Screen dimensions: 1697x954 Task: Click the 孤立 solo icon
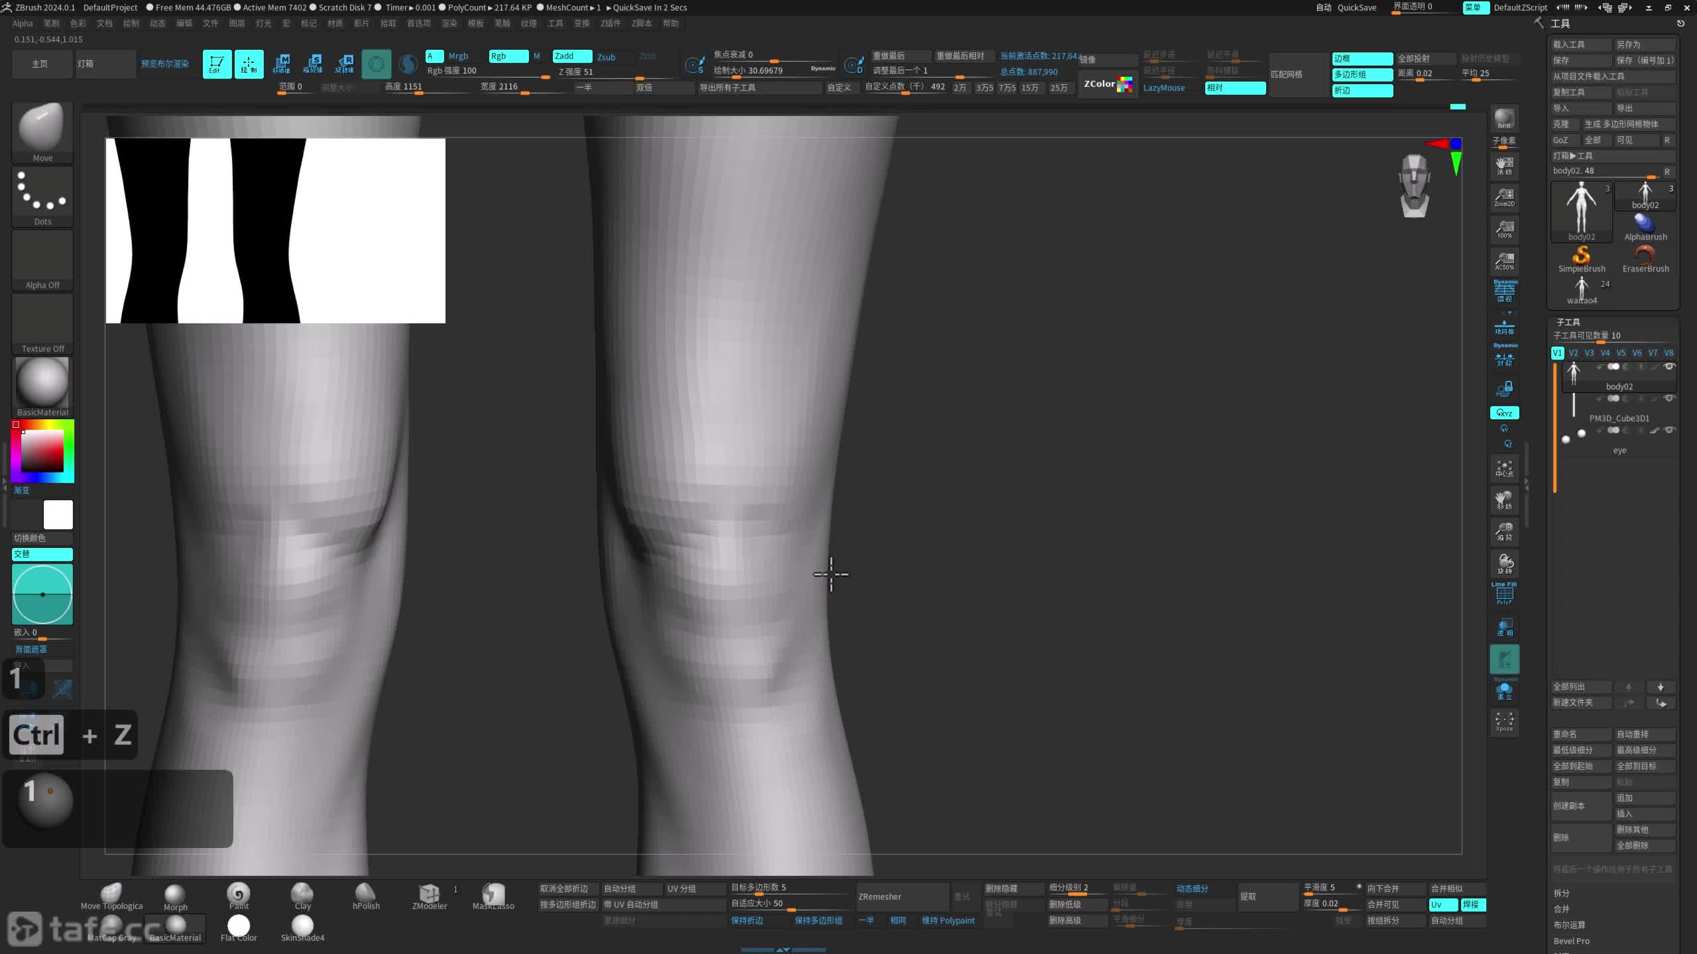[1504, 690]
